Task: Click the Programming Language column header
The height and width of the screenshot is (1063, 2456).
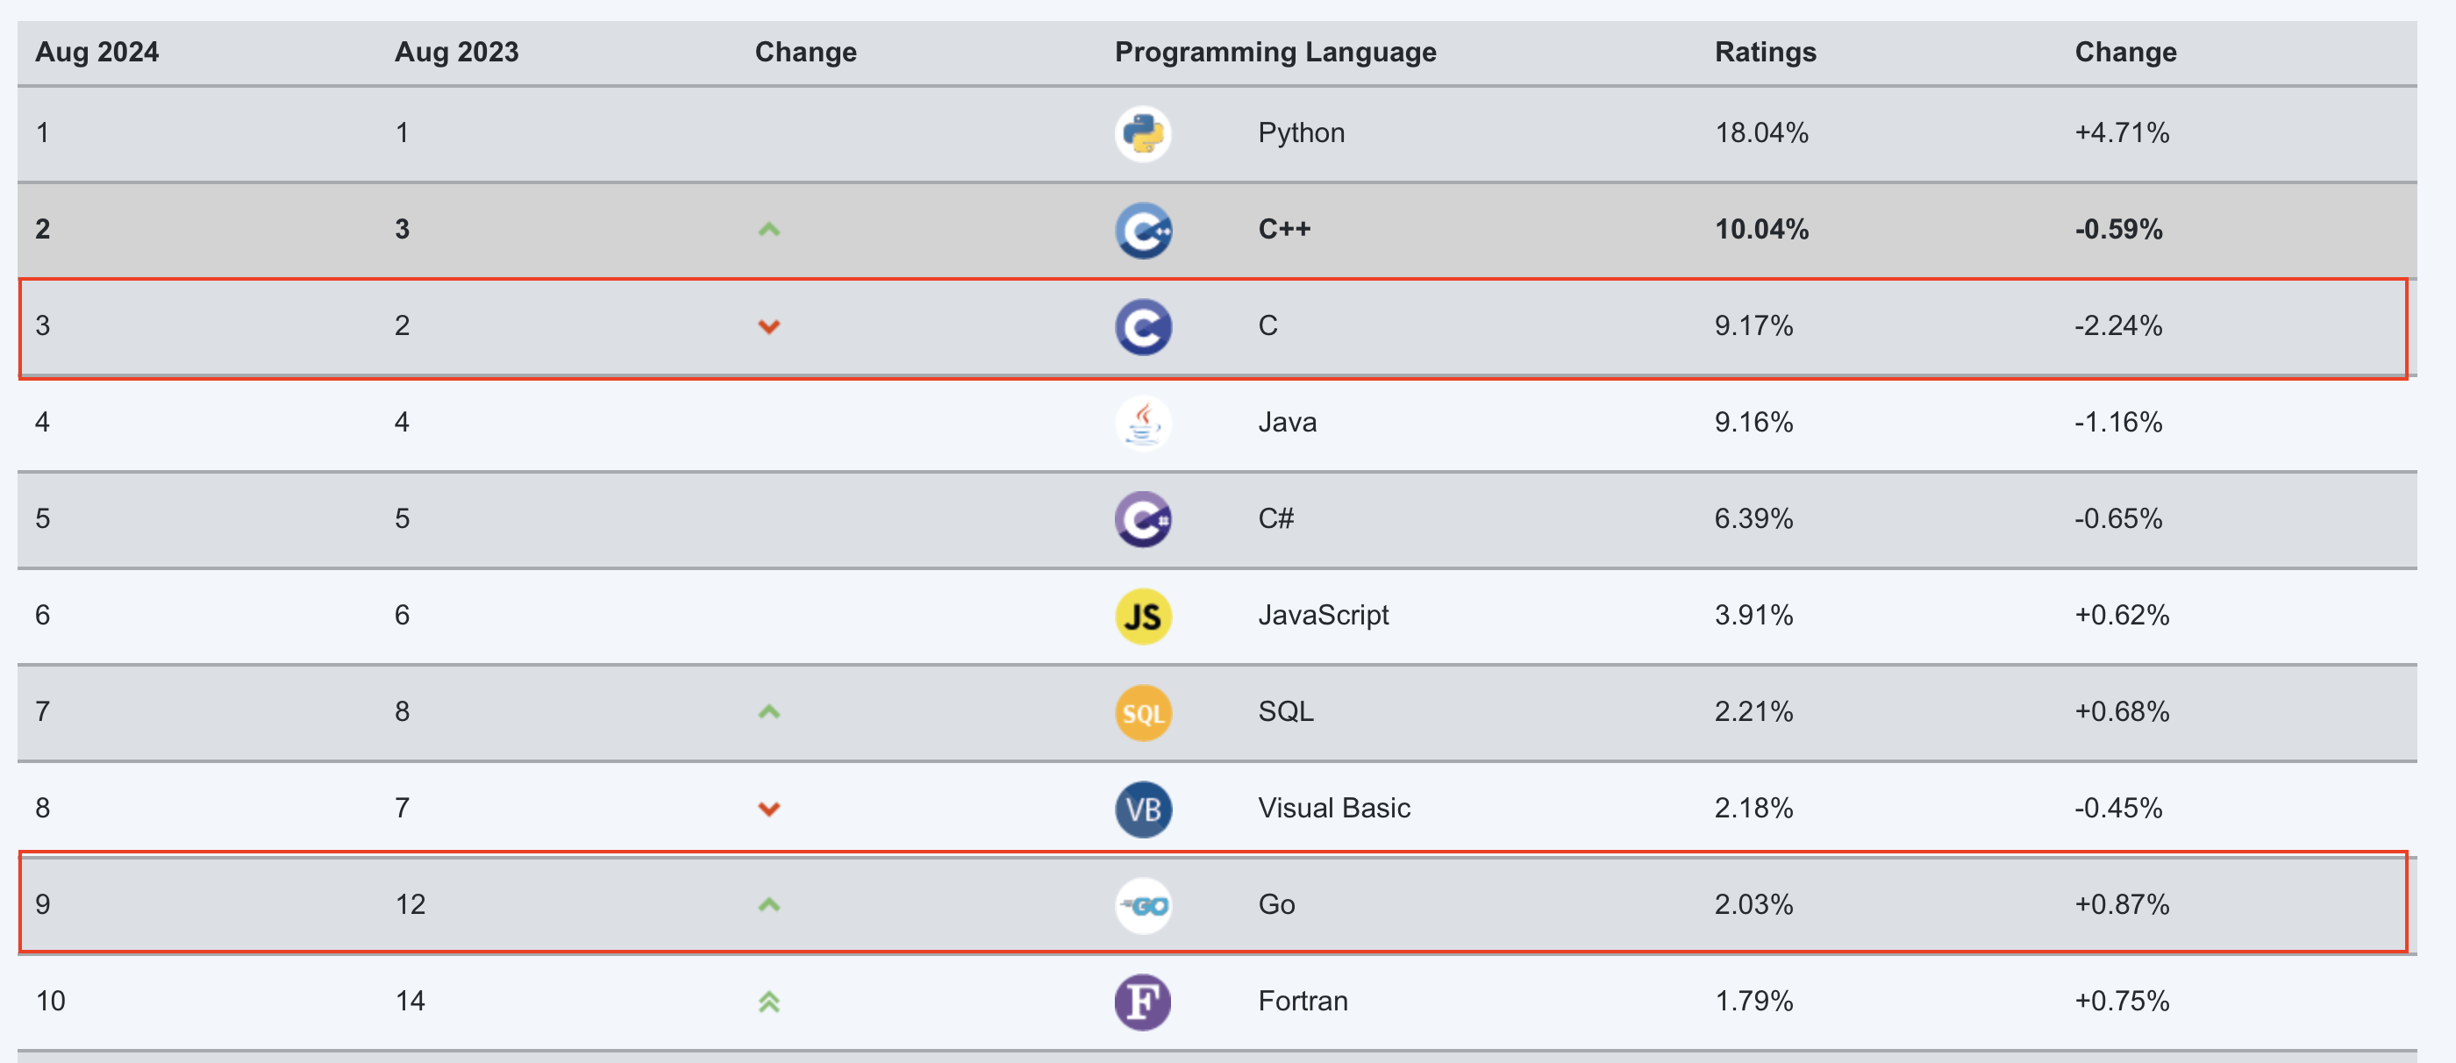Action: tap(1274, 53)
